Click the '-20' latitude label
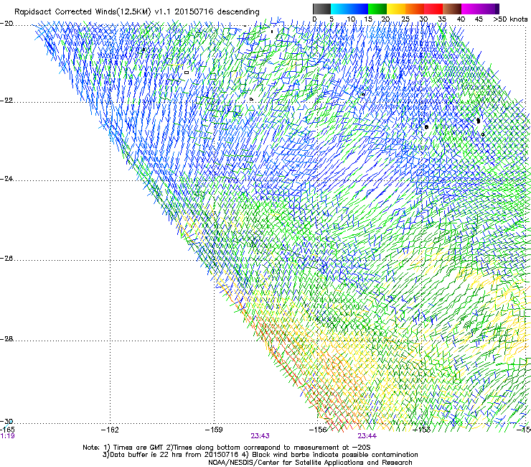 [6, 24]
